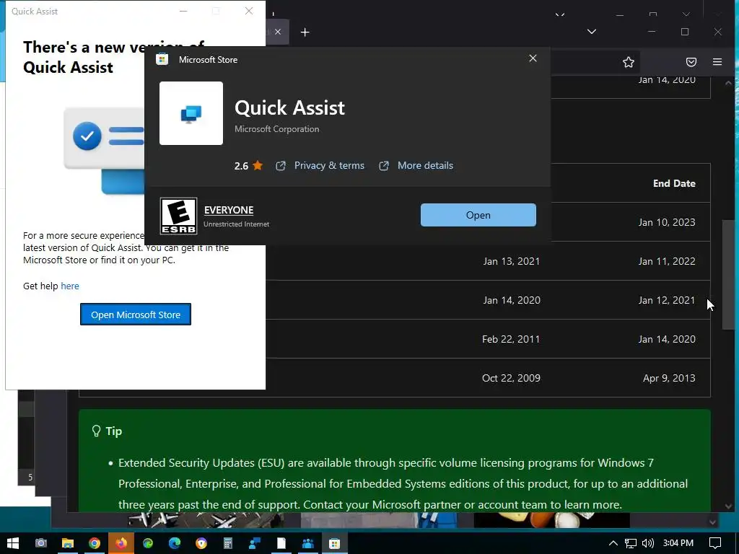Open the volume control in system tray
Viewport: 739px width, 554px height.
tap(648, 543)
